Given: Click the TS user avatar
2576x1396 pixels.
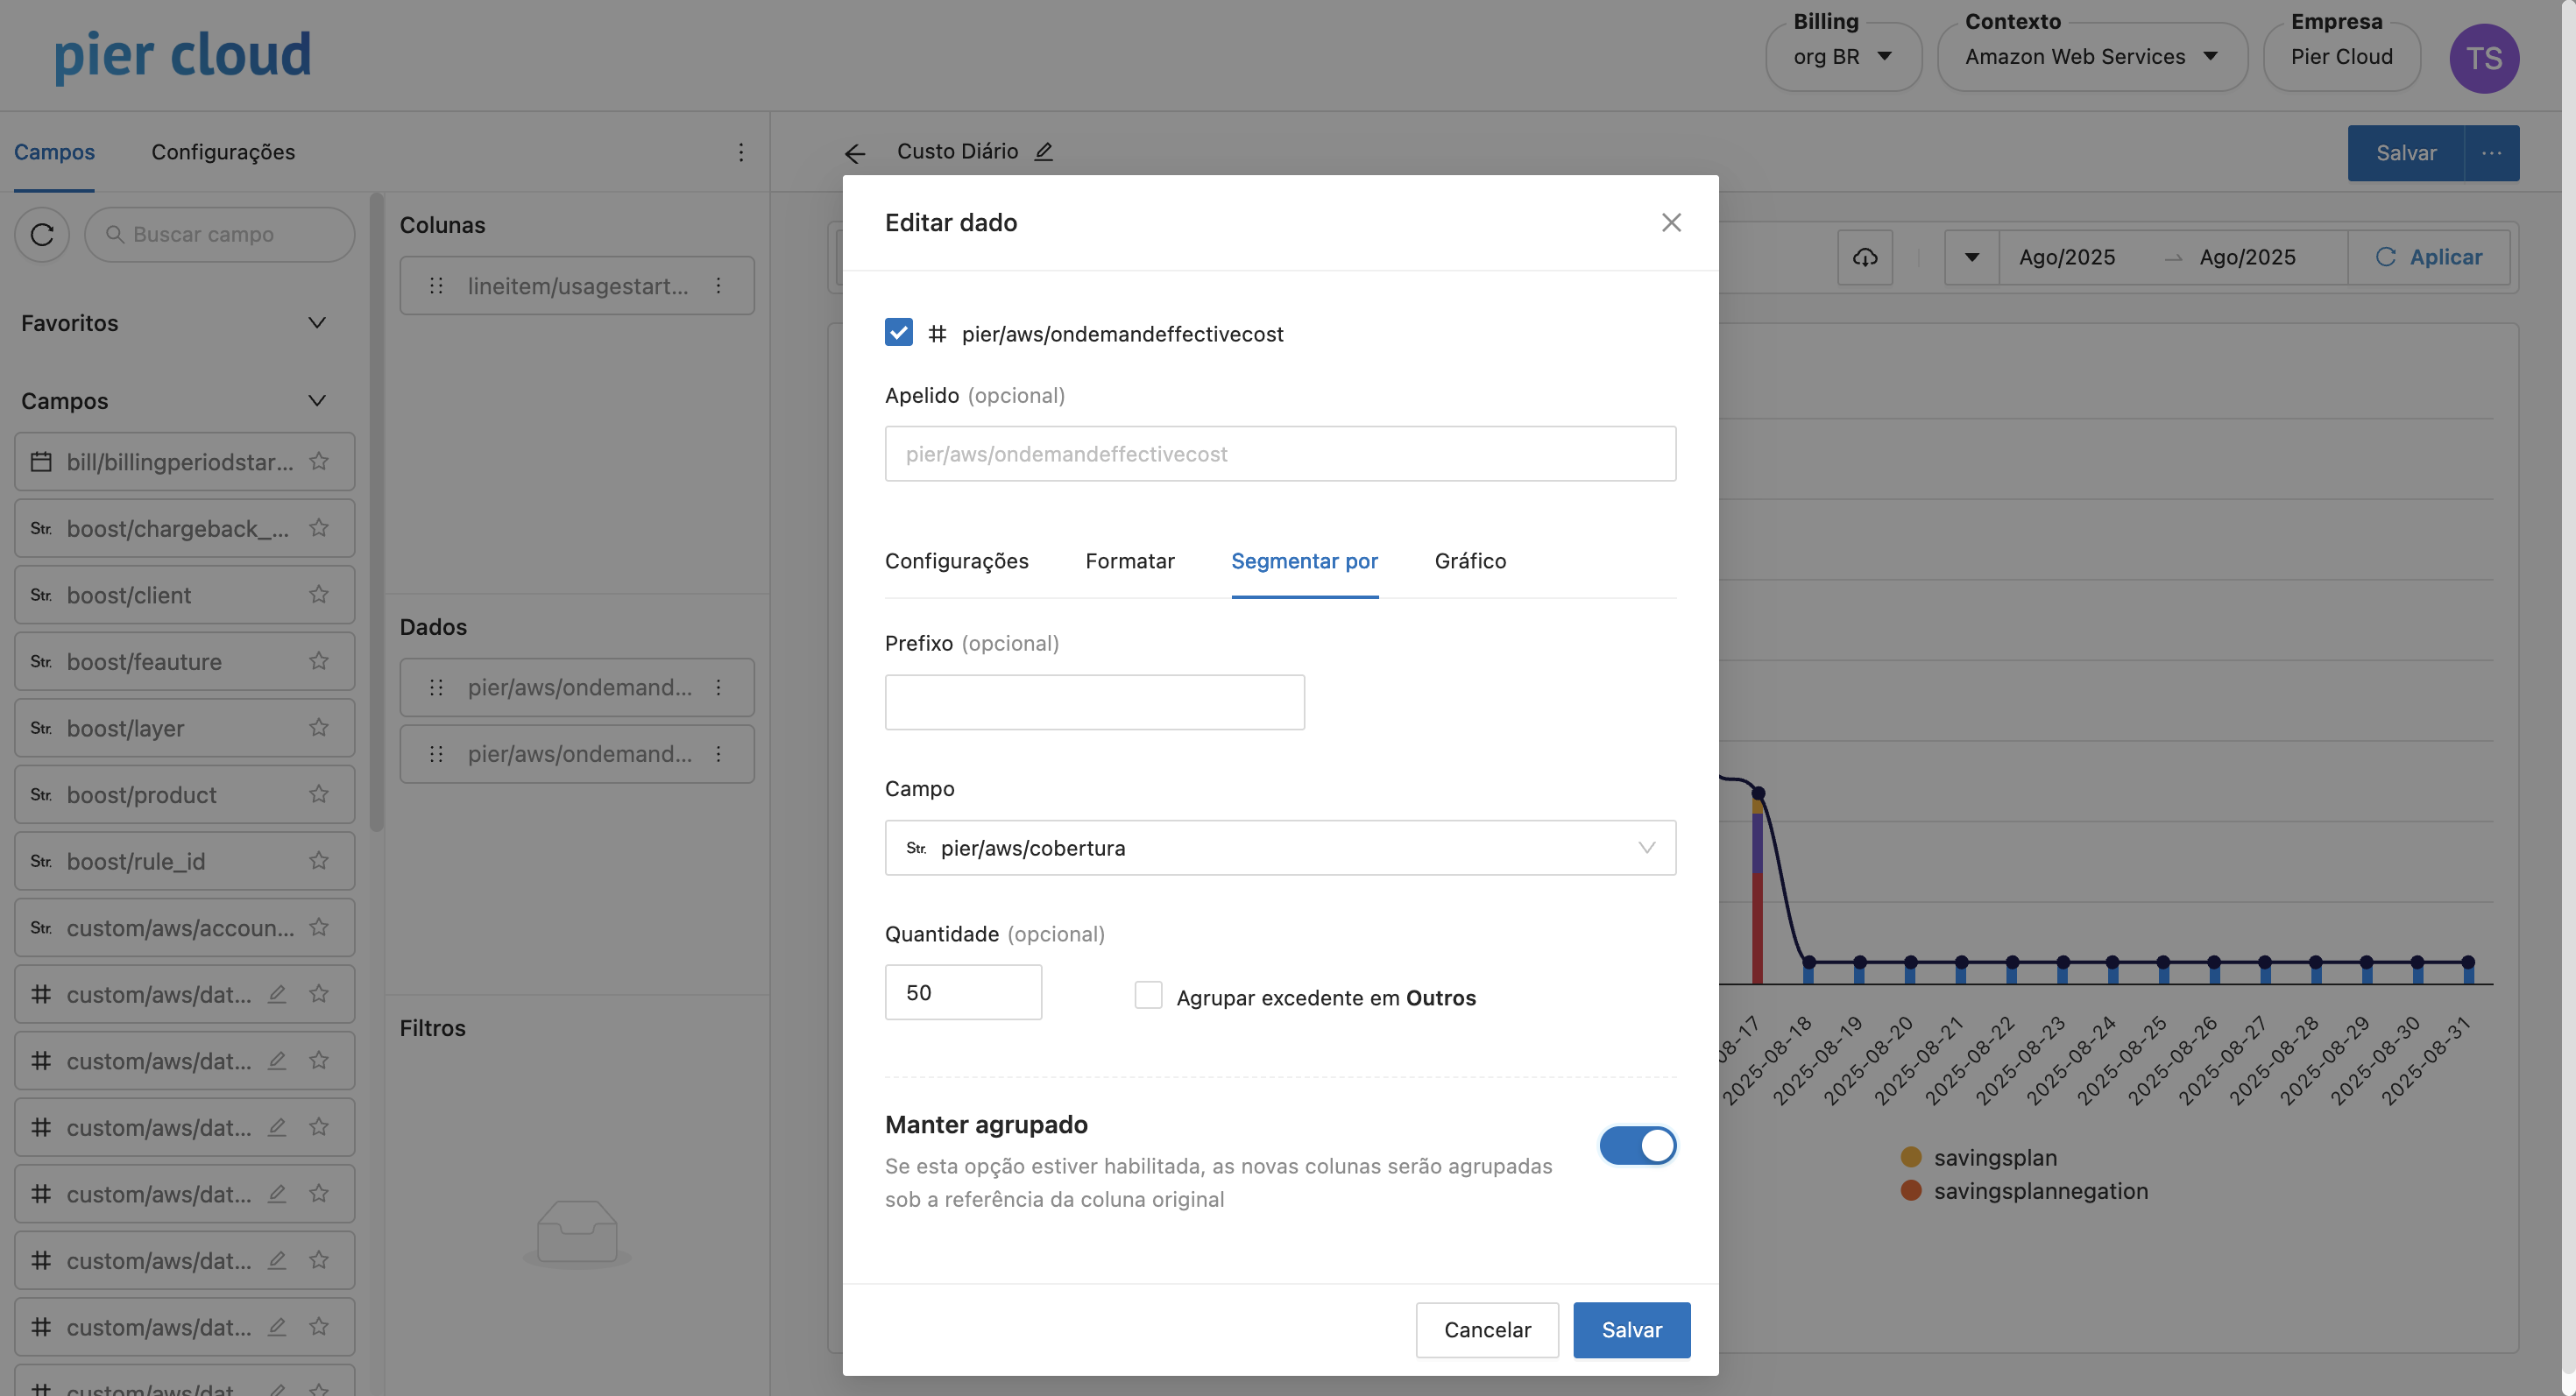Looking at the screenshot, I should [x=2483, y=58].
